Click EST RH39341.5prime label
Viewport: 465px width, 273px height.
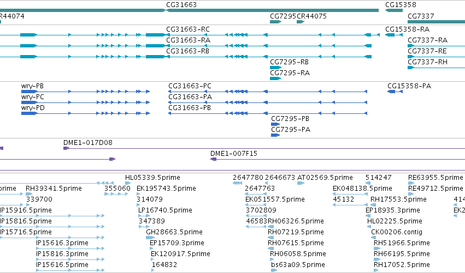point(54,189)
